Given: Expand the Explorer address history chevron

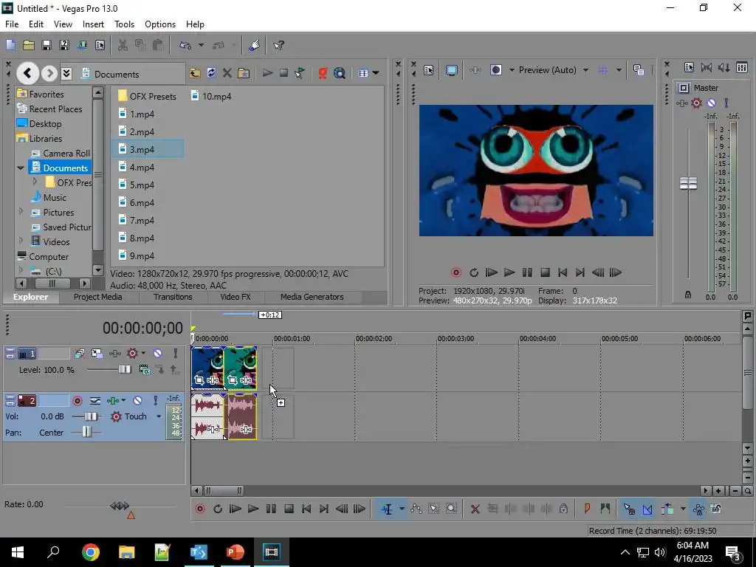Looking at the screenshot, I should (x=66, y=73).
